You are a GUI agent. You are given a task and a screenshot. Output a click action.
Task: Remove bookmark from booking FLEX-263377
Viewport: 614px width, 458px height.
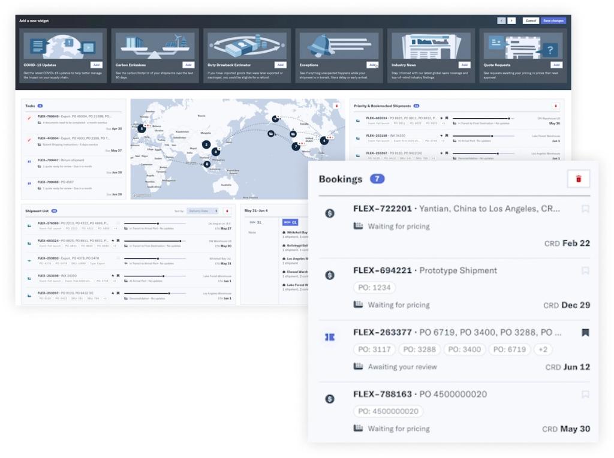[x=585, y=332]
